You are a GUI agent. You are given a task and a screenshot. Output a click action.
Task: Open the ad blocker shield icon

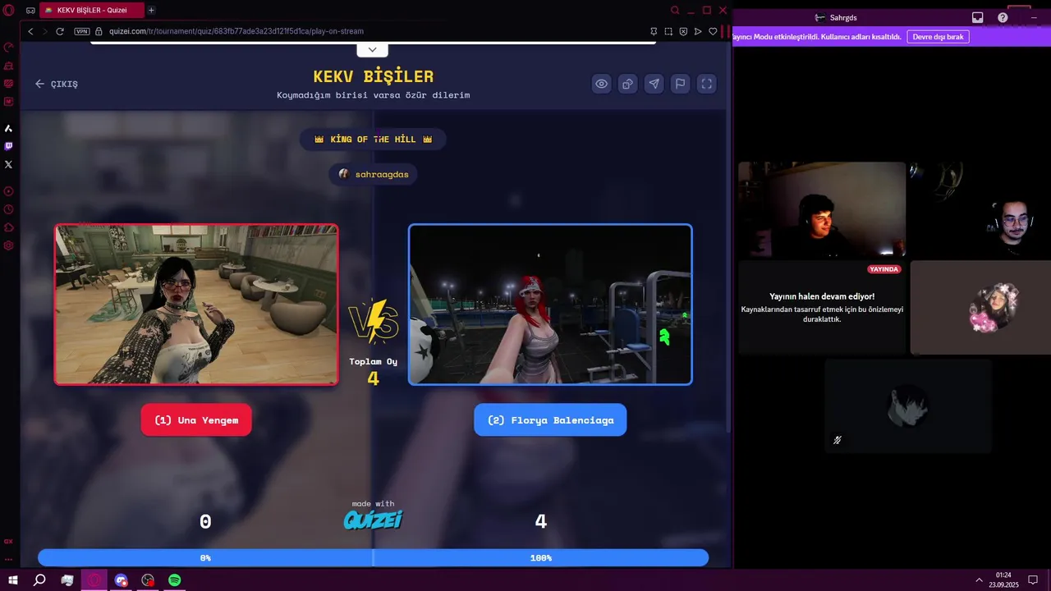[x=683, y=31]
